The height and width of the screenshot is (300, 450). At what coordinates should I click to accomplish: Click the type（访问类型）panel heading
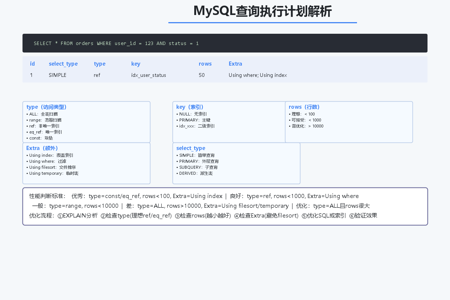[x=46, y=107]
